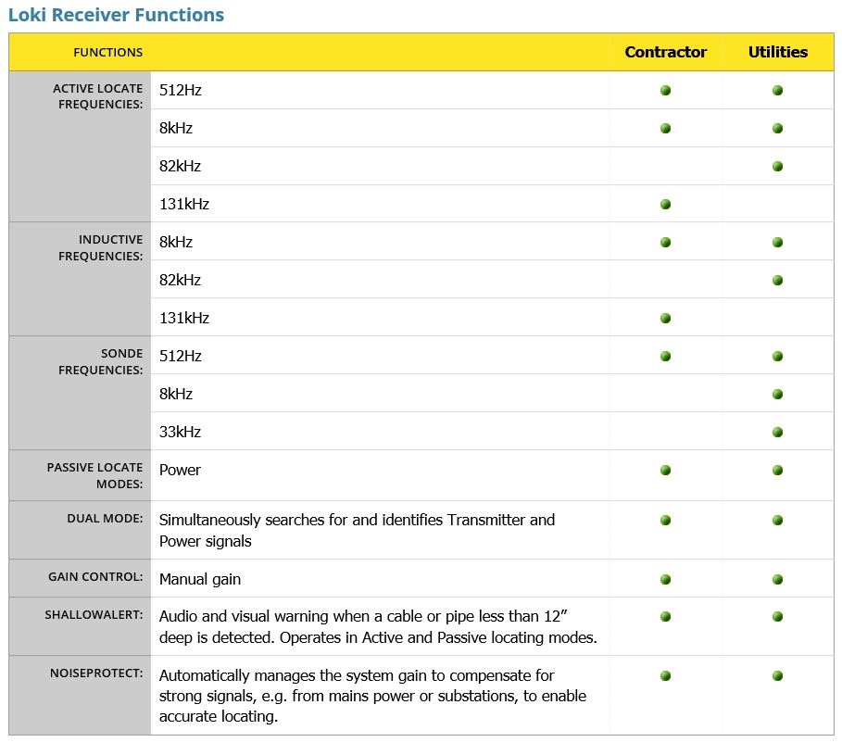Pick the Contractor dot for Inductive 8kHz
Image resolution: width=842 pixels, height=755 pixels.
pos(665,242)
